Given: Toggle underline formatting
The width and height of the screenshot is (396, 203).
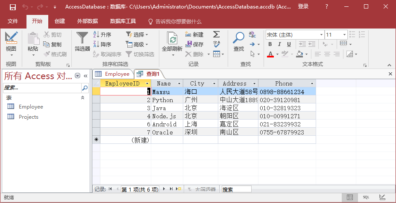Looking at the screenshot, I should [289, 44].
